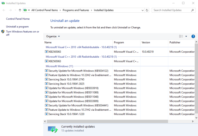Click the Installed Updates breadcrumb
This screenshot has width=198, height=136.
pos(104,10)
